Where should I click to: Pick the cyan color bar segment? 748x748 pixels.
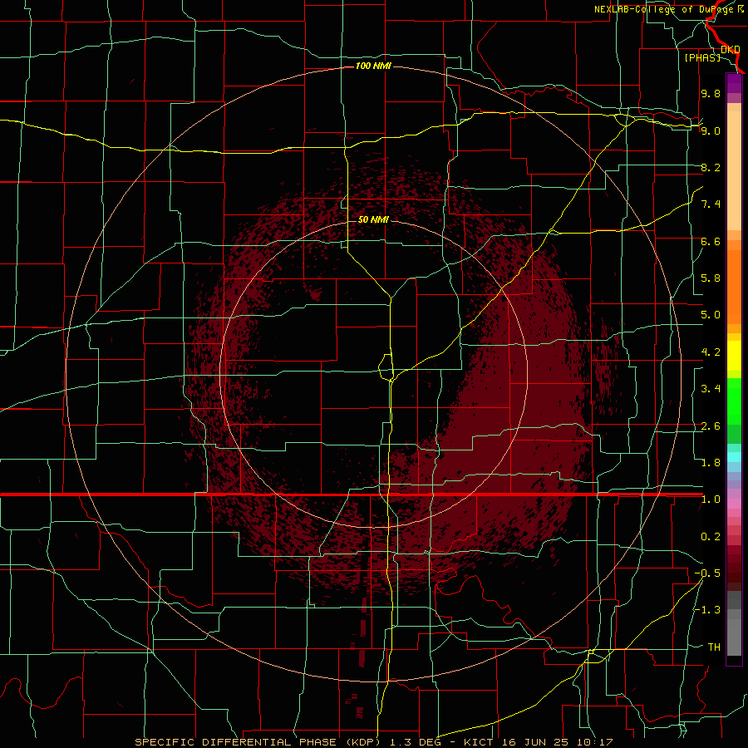734,457
